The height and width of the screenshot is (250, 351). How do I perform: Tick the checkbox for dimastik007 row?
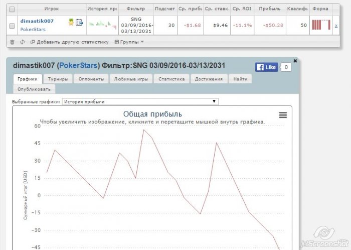(12, 26)
